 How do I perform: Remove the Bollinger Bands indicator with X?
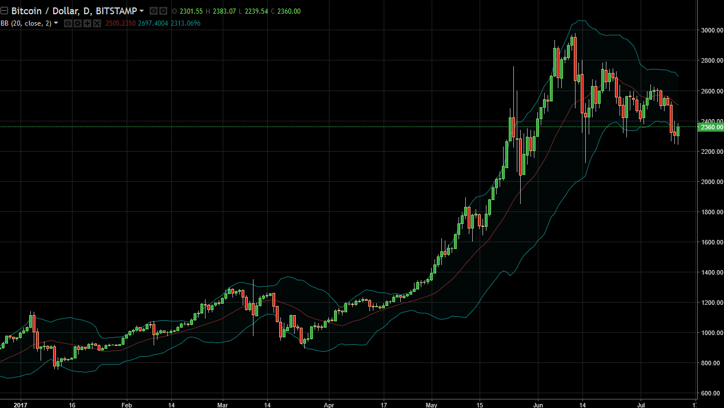[x=96, y=23]
